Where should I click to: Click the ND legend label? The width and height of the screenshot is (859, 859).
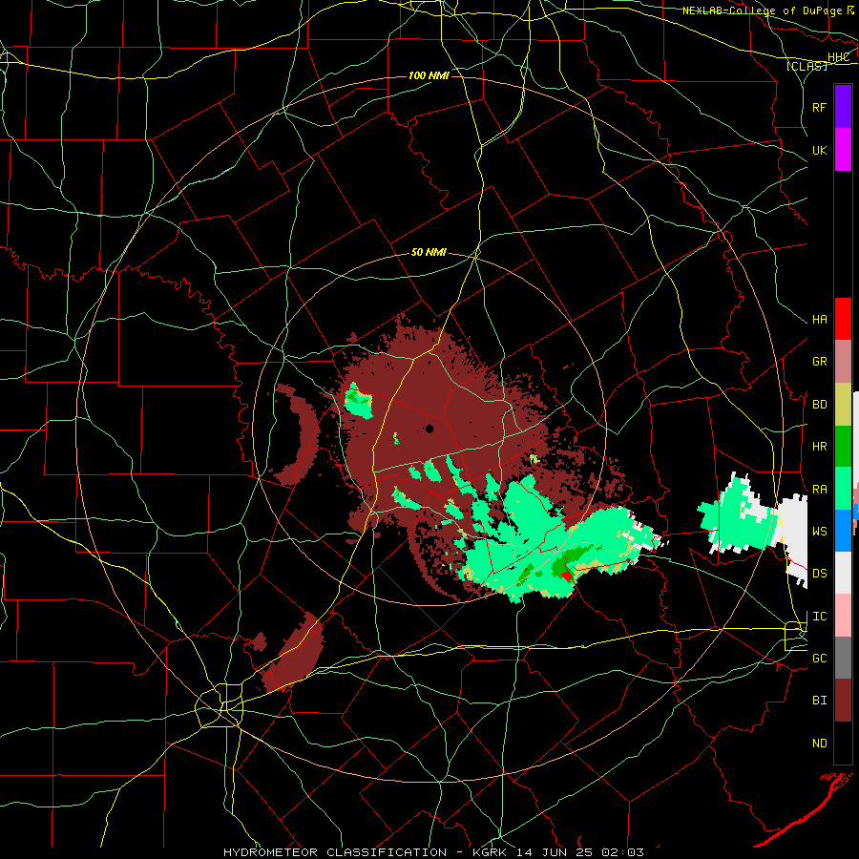point(820,743)
